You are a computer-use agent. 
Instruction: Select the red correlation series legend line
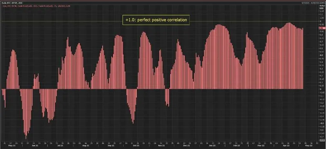[37, 6]
